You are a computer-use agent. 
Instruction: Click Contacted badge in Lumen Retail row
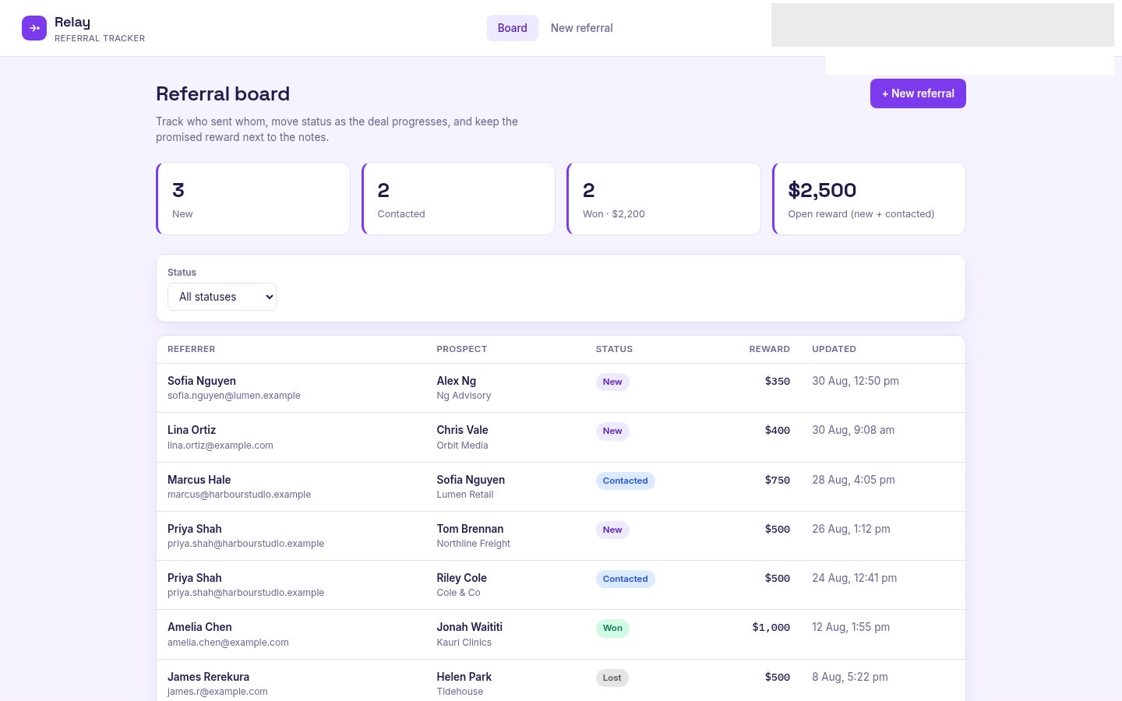point(625,481)
